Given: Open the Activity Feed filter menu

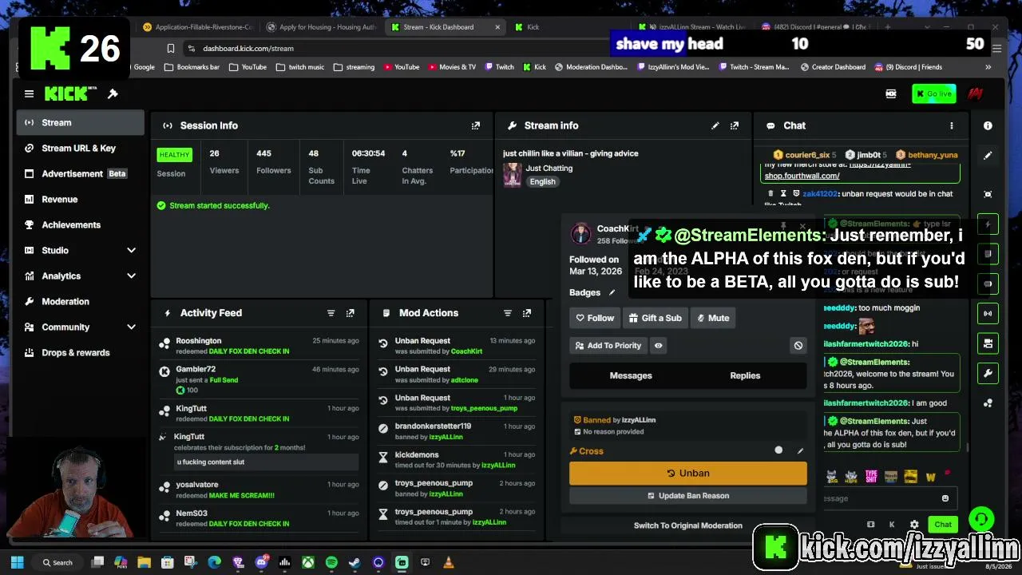Looking at the screenshot, I should tap(331, 313).
